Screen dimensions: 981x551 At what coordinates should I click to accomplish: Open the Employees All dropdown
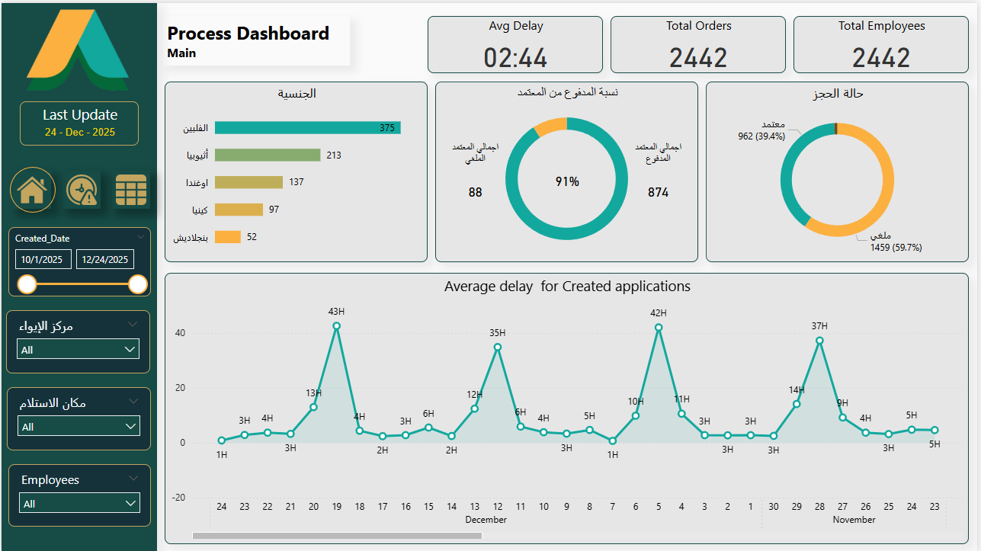[x=79, y=503]
